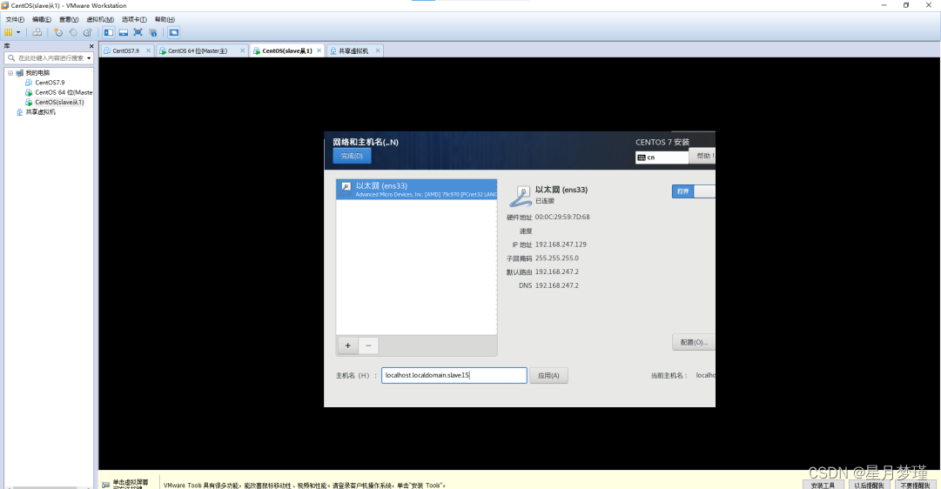Select 我的电脑 in the library tree
Image resolution: width=941 pixels, height=489 pixels.
coord(37,72)
